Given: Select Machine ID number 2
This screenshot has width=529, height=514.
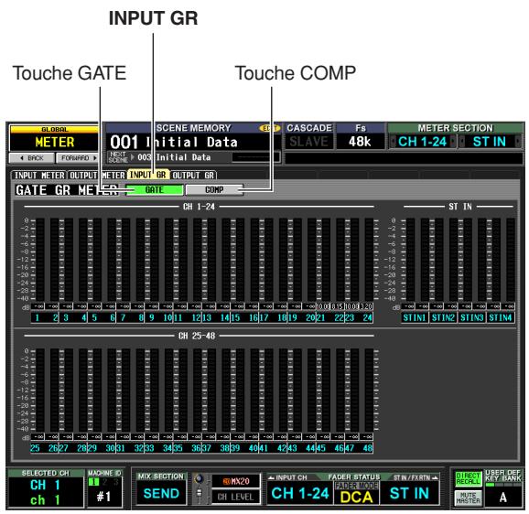Looking at the screenshot, I should click(105, 482).
